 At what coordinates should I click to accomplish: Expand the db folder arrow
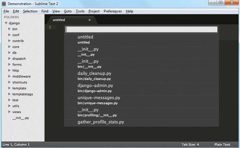click(x=9, y=53)
